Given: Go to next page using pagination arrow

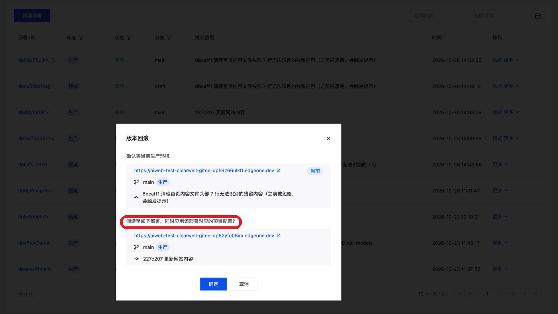Looking at the screenshot, I should (525, 294).
